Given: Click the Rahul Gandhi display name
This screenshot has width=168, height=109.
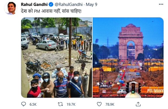Looking at the screenshot, I should [x=34, y=5].
